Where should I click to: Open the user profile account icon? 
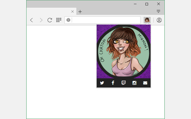159,20
